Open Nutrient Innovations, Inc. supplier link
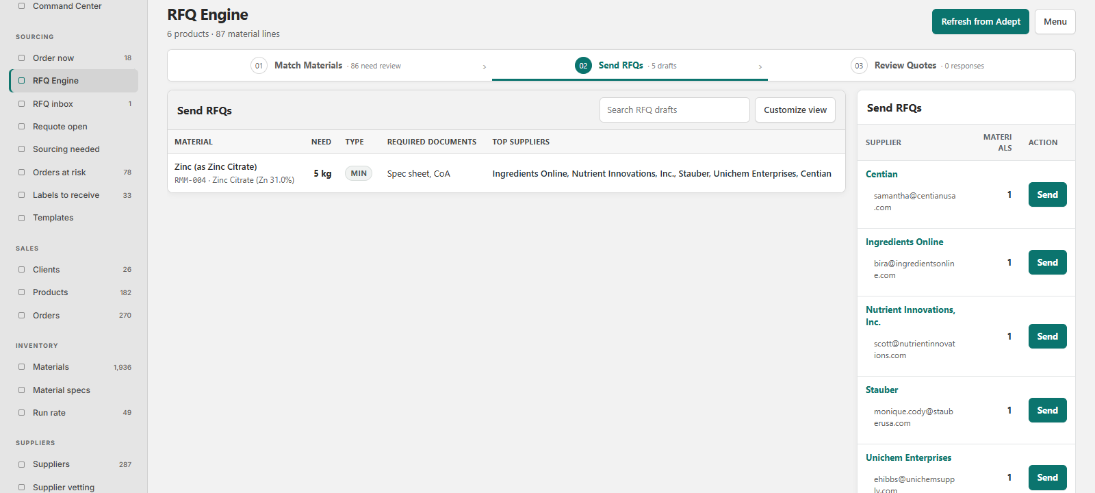 [910, 316]
